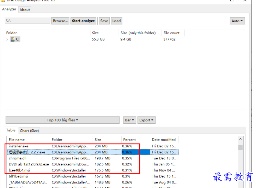The height and width of the screenshot is (188, 256).
Task: Click the C: drive icon in folder tree
Action: pos(13,39)
